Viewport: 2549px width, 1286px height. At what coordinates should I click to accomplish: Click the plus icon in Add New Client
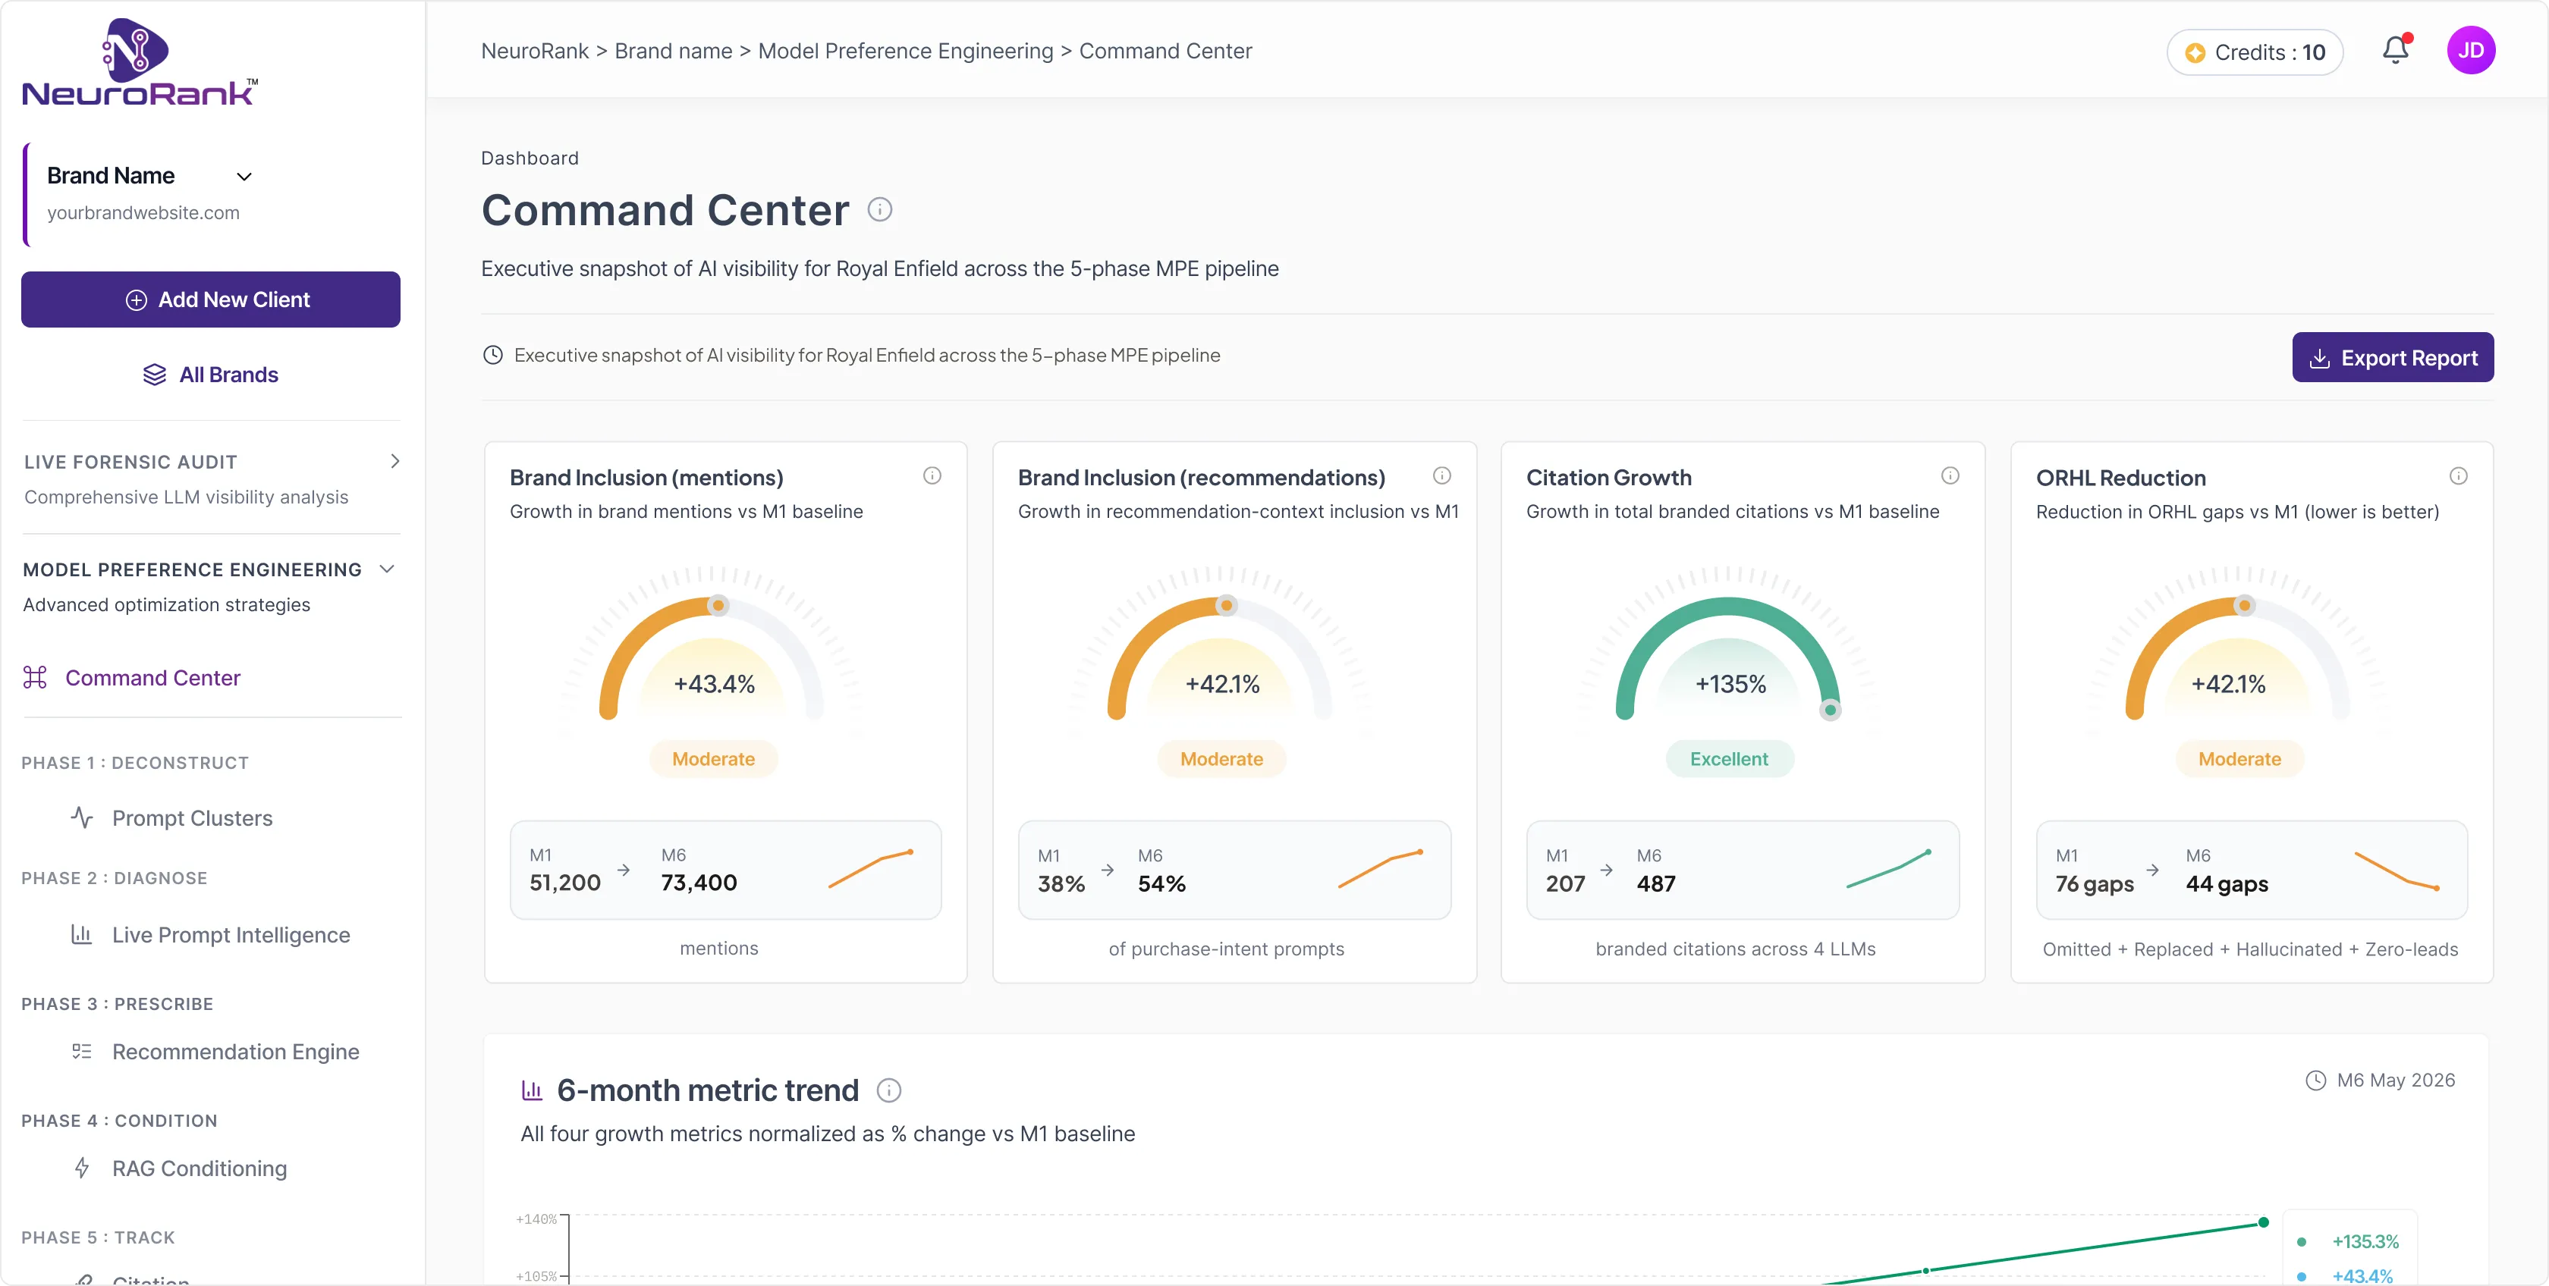tap(137, 300)
